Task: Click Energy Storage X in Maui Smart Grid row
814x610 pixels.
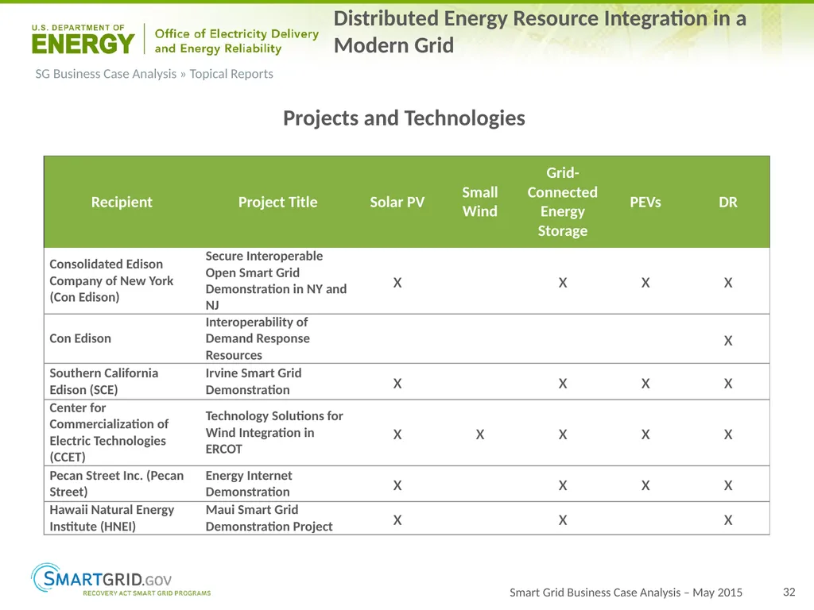Action: tap(563, 520)
